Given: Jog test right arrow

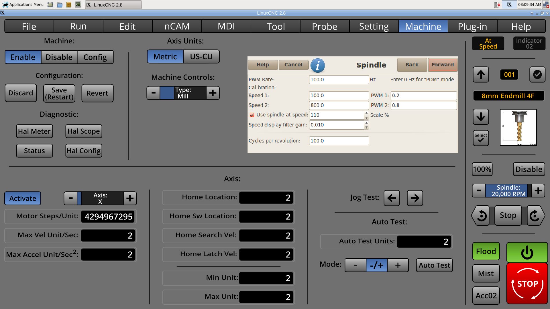Looking at the screenshot, I should pos(415,198).
